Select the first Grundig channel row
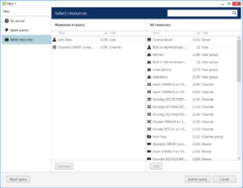 click(192, 99)
